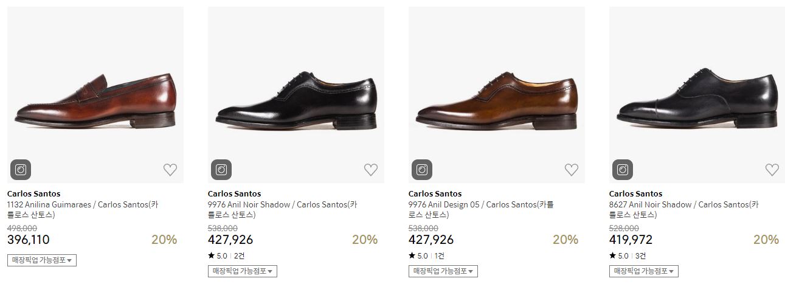Click Instagram icon on 8627 Anil Noir Shadow shoe
The image size is (785, 295).
[623, 170]
